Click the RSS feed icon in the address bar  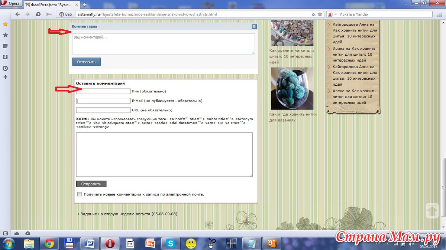[x=313, y=14]
